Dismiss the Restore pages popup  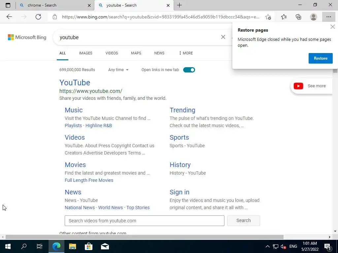click(333, 27)
